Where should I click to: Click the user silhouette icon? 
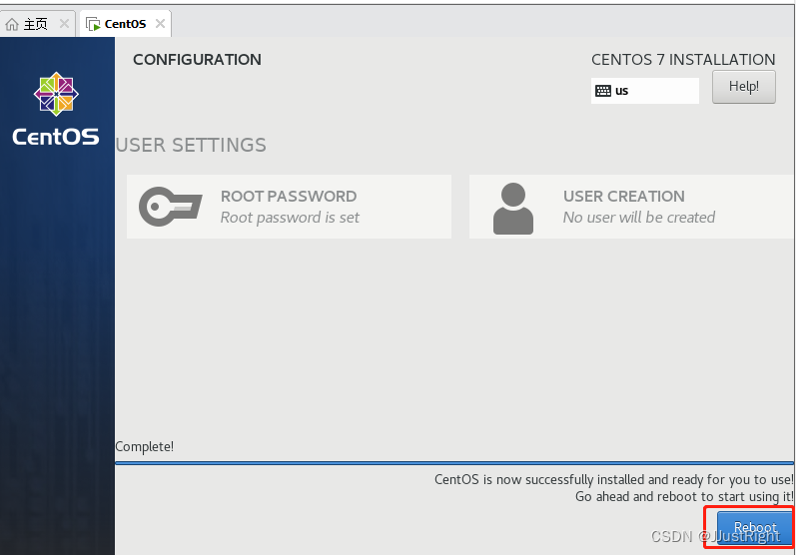[513, 209]
